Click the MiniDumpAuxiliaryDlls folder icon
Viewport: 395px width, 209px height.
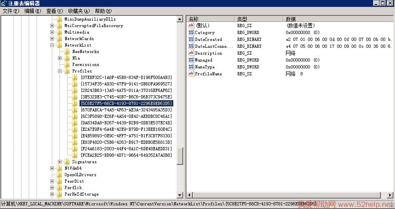pyautogui.click(x=60, y=19)
